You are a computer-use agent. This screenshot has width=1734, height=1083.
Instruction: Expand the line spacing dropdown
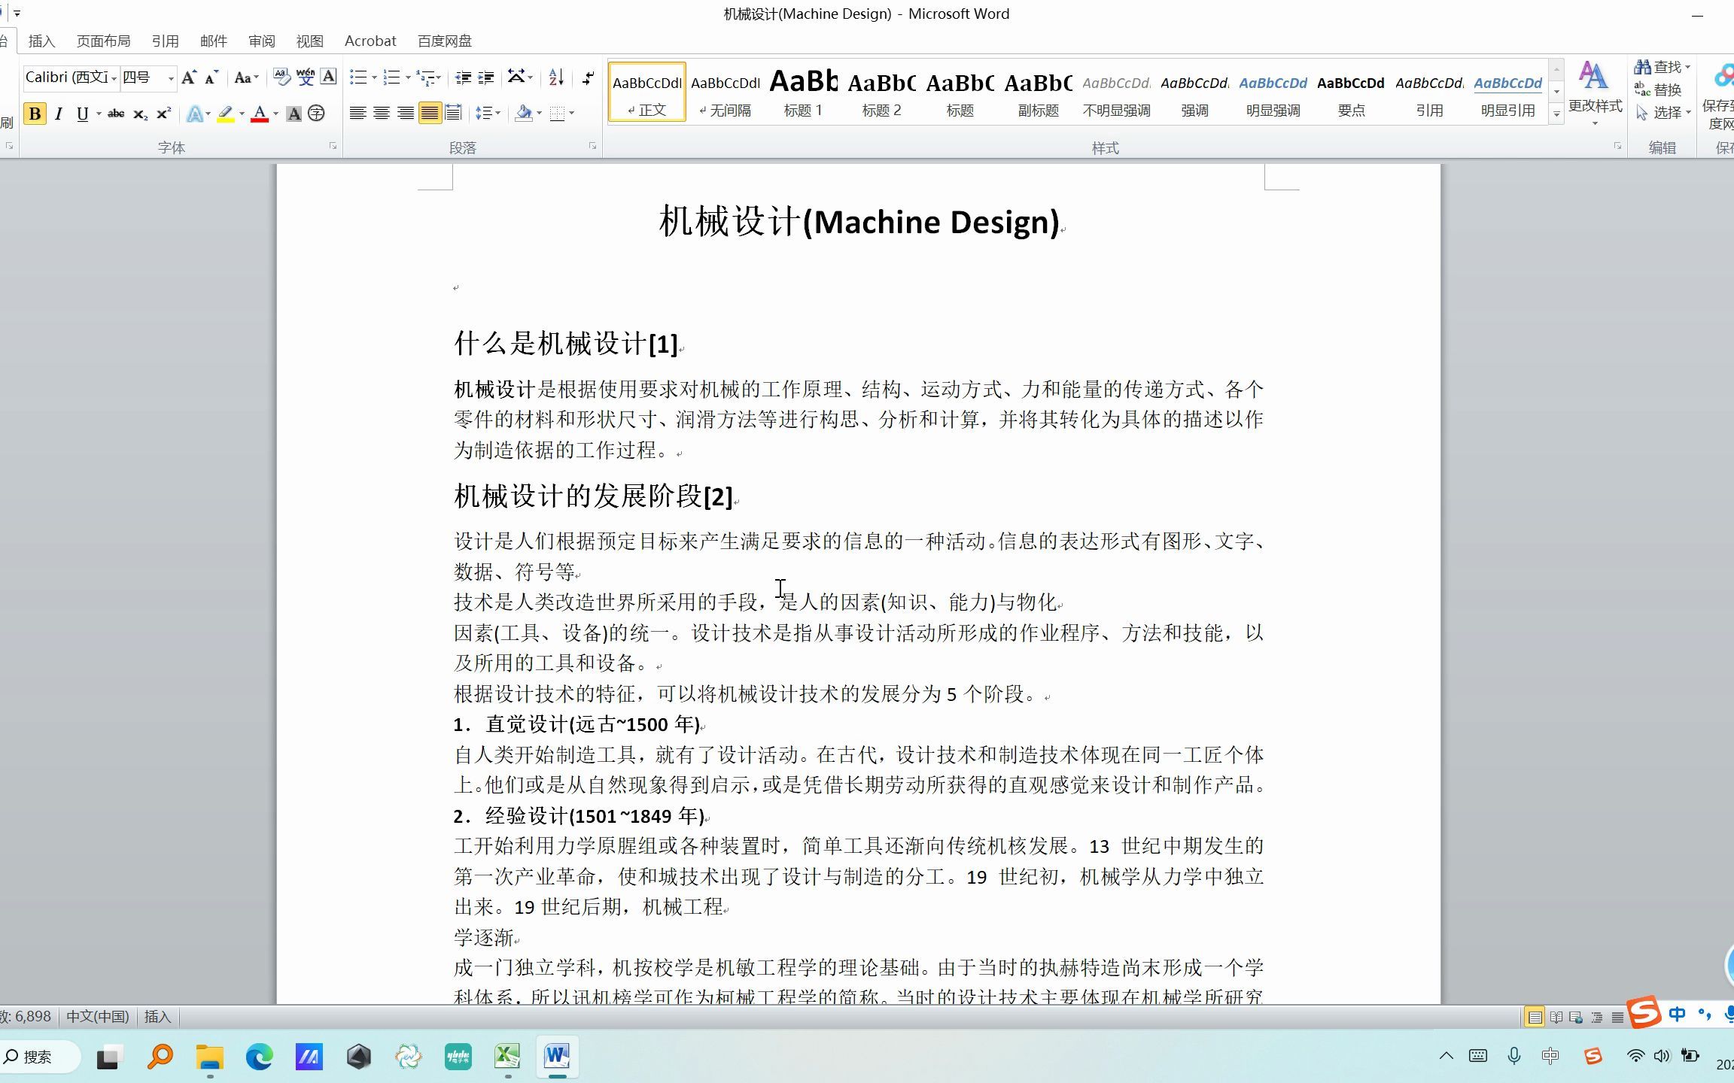[x=488, y=113]
